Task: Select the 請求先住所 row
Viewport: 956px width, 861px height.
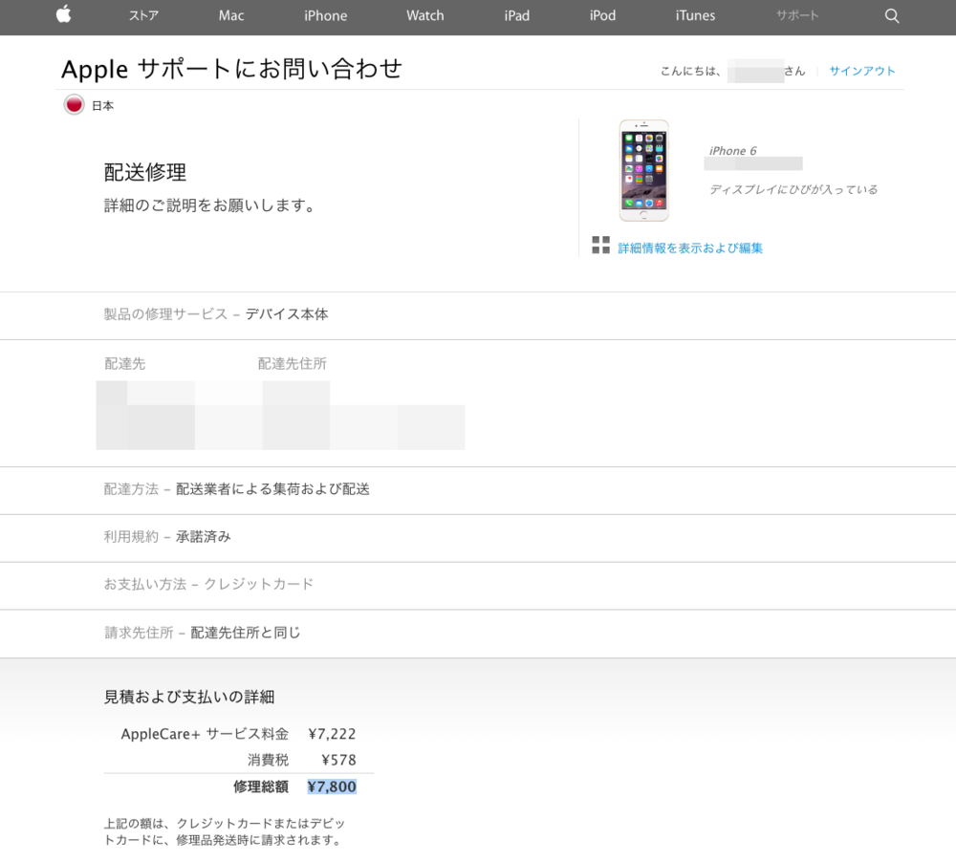Action: point(478,634)
